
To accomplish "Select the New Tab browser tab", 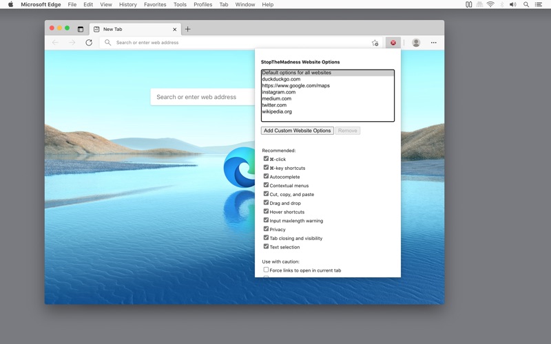I will (135, 30).
